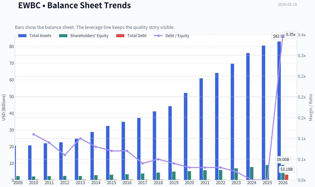Click the 0.4x right axis tick label
The height and width of the screenshot is (187, 315).
click(x=302, y=35)
